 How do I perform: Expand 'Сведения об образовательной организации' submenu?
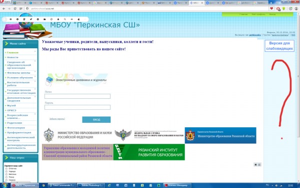(x=35, y=61)
